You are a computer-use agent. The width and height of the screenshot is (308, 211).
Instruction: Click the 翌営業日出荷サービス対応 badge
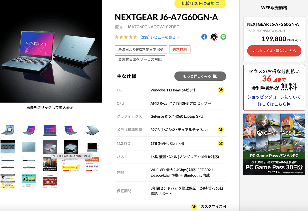coord(140,59)
